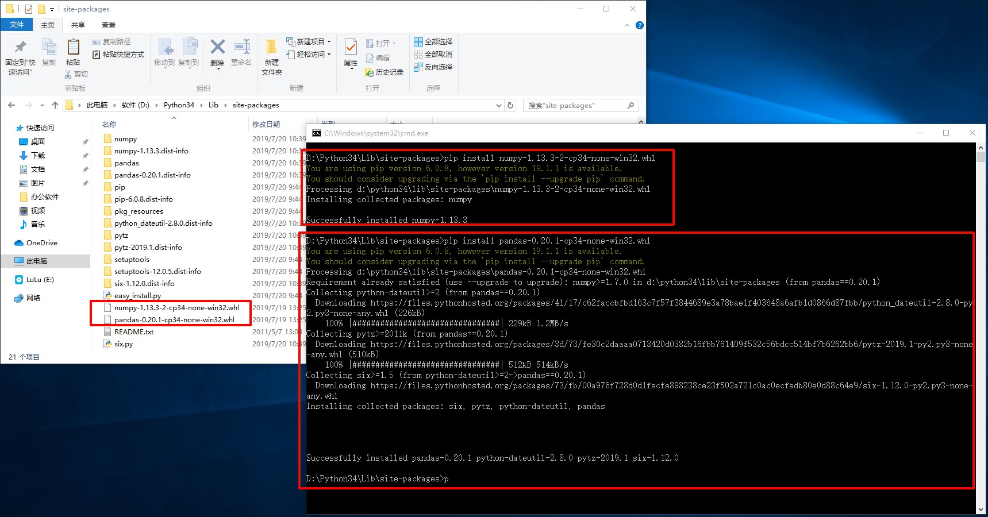Invert selection using 反向选择

(x=433, y=67)
